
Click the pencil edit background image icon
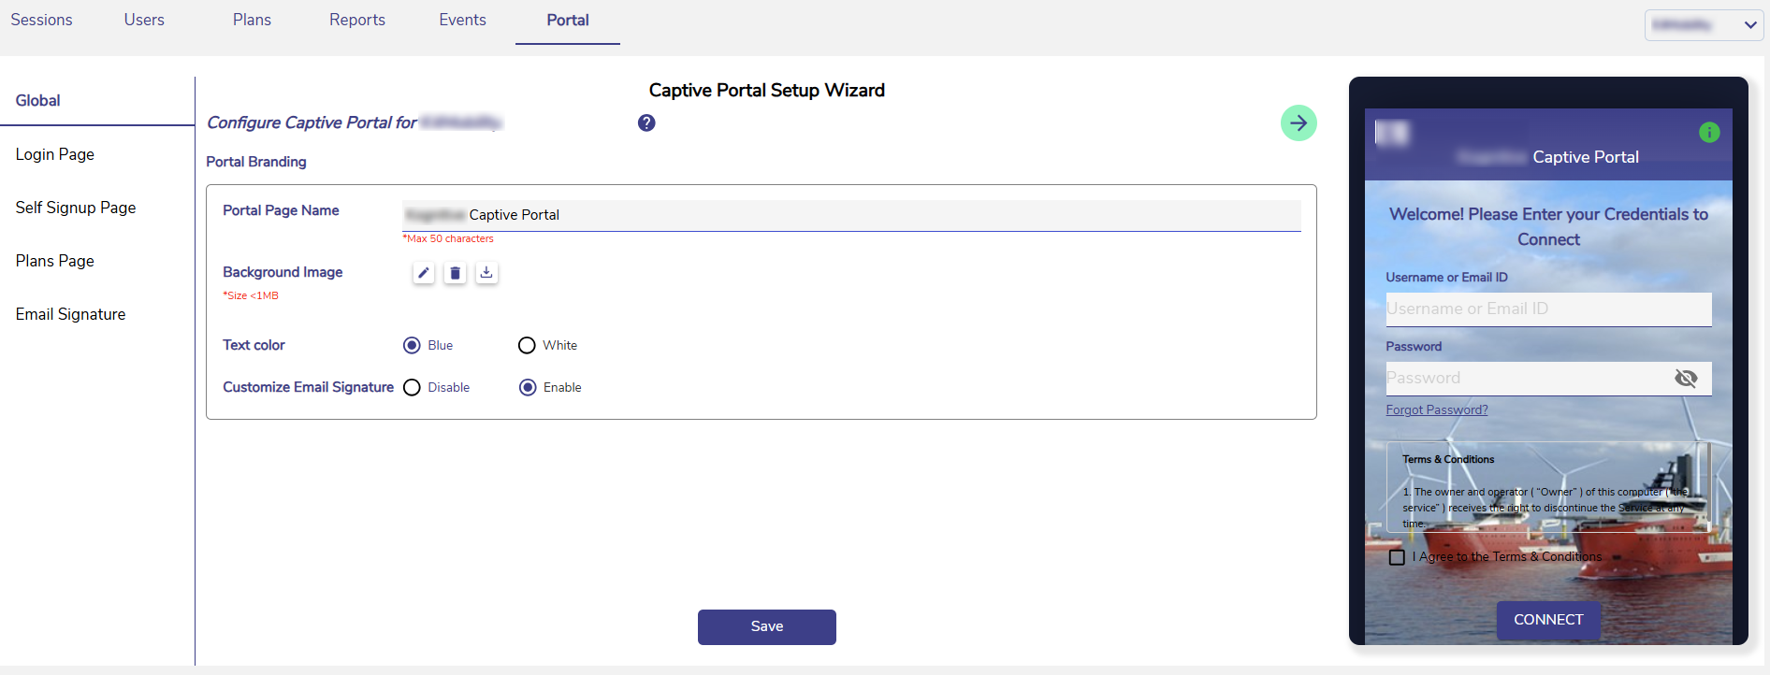click(424, 273)
